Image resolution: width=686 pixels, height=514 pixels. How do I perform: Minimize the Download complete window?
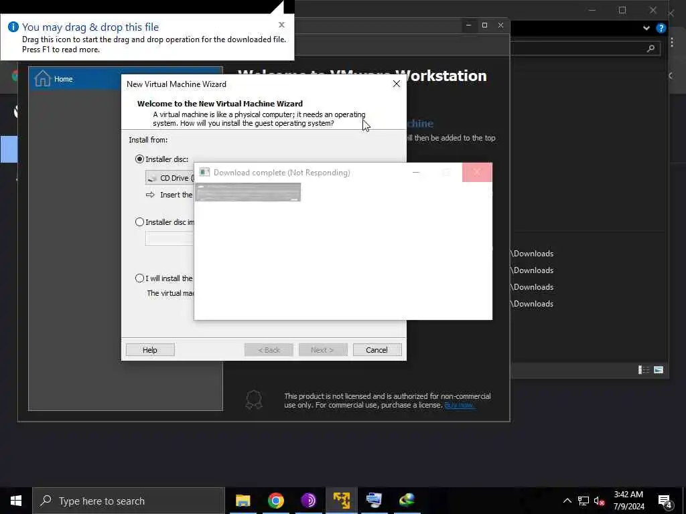(416, 172)
